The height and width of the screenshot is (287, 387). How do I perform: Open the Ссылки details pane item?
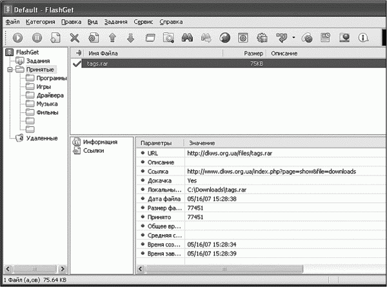(x=94, y=150)
